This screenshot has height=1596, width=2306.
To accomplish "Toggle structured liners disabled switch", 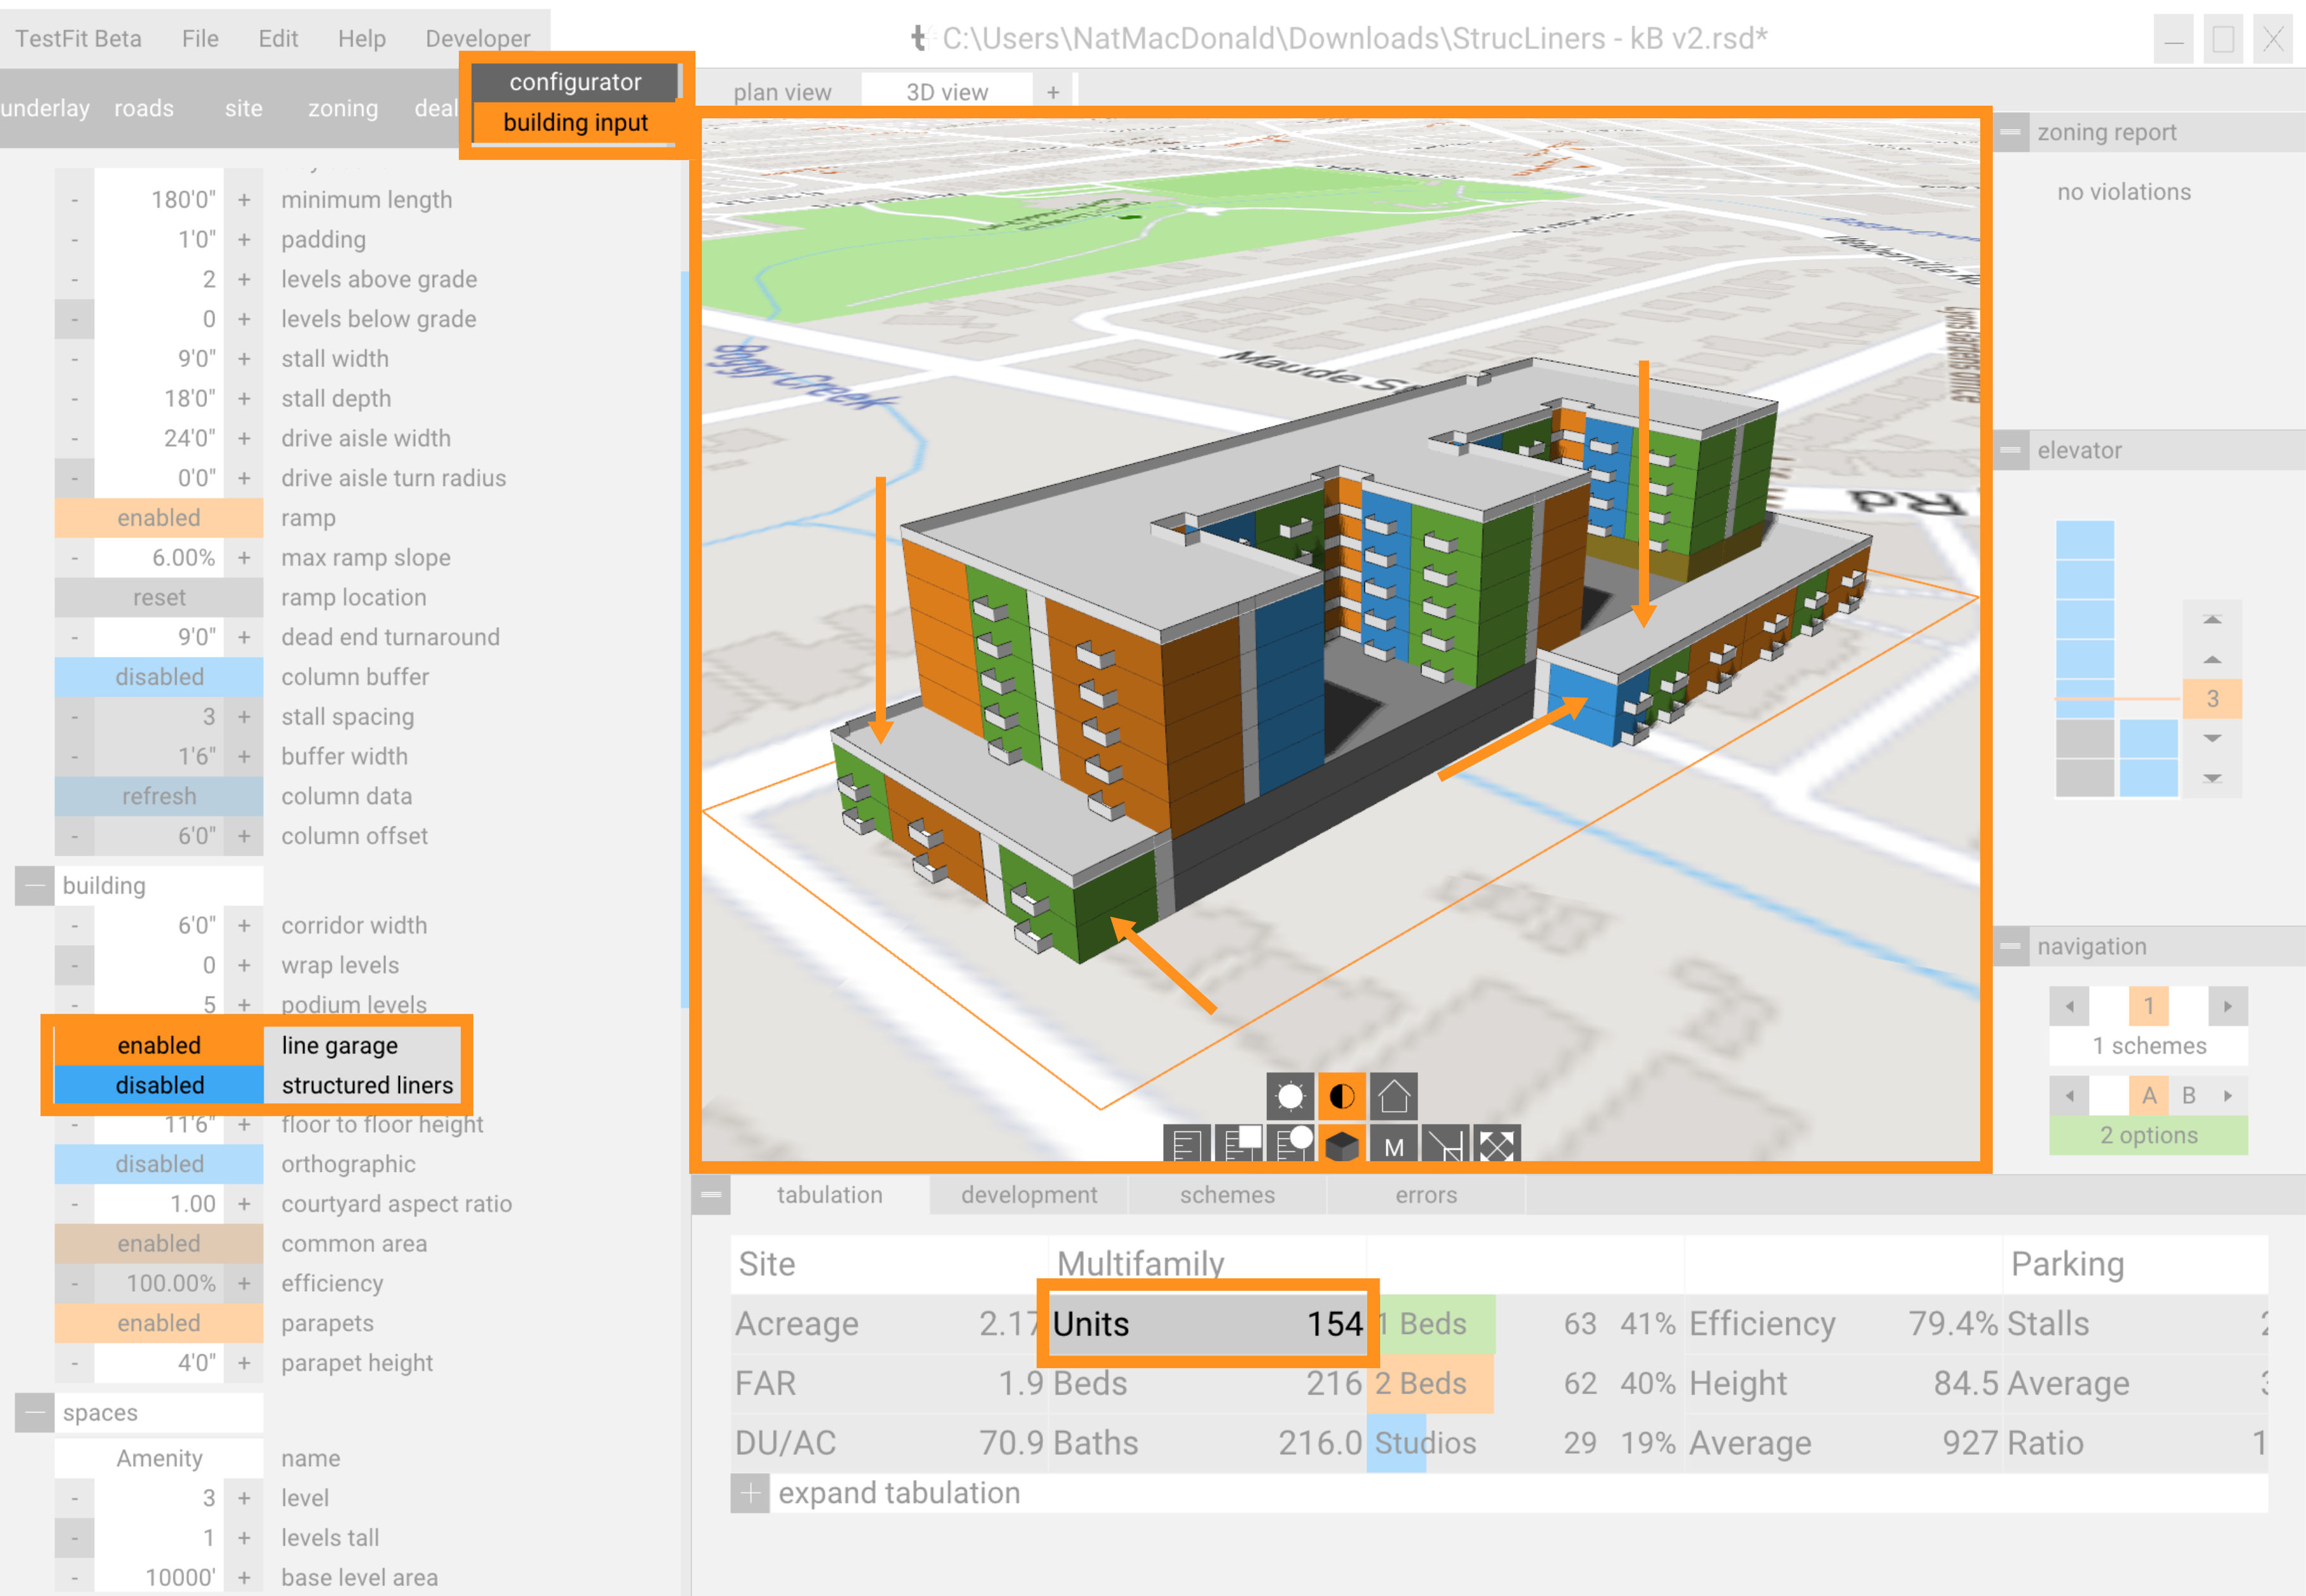I will 159,1085.
